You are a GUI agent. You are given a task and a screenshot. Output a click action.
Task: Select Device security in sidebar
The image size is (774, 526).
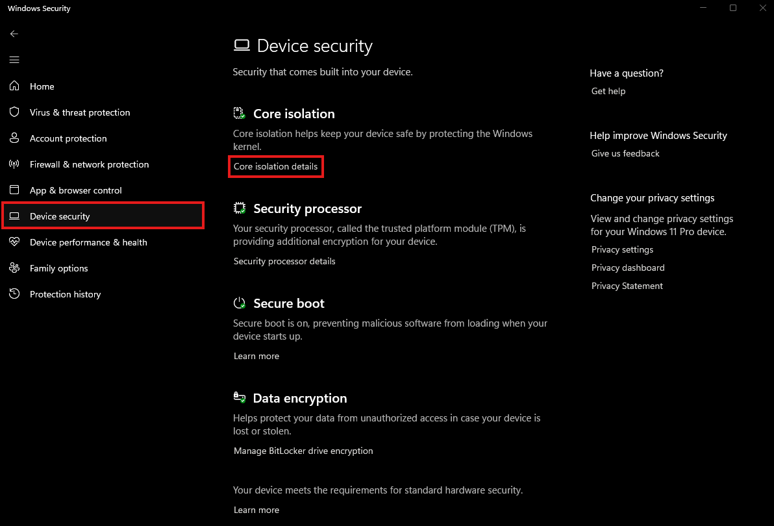pyautogui.click(x=60, y=216)
